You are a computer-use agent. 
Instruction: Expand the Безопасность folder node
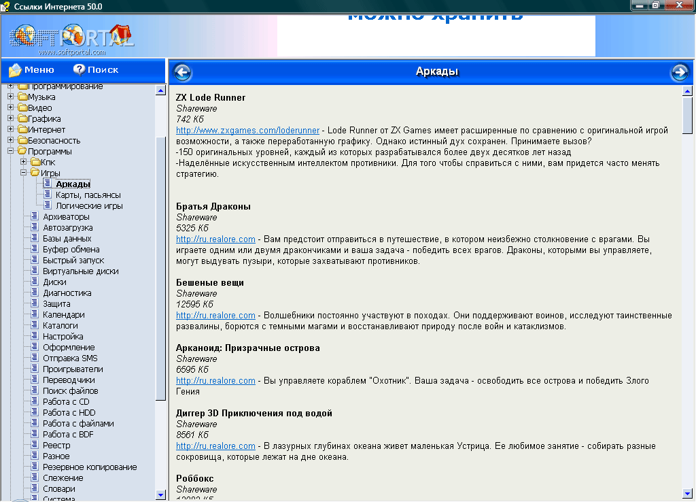(11, 140)
